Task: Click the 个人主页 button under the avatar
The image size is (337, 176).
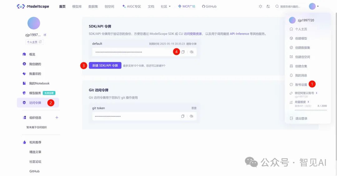Action: coord(34,42)
